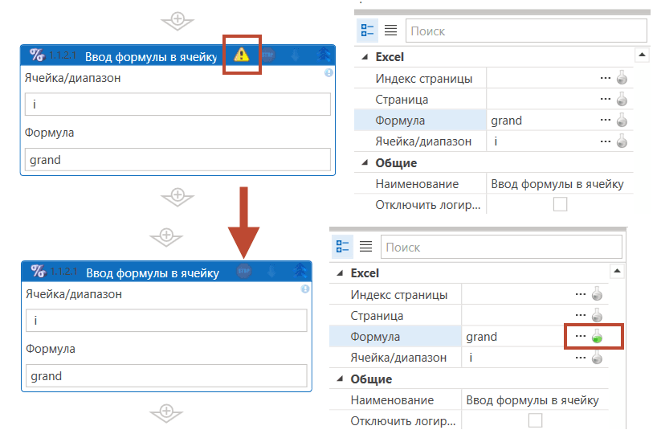Toggle Отключить логир... checkbox in the upper panel

[560, 204]
